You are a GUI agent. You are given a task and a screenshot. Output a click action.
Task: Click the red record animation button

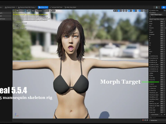[143, 120]
